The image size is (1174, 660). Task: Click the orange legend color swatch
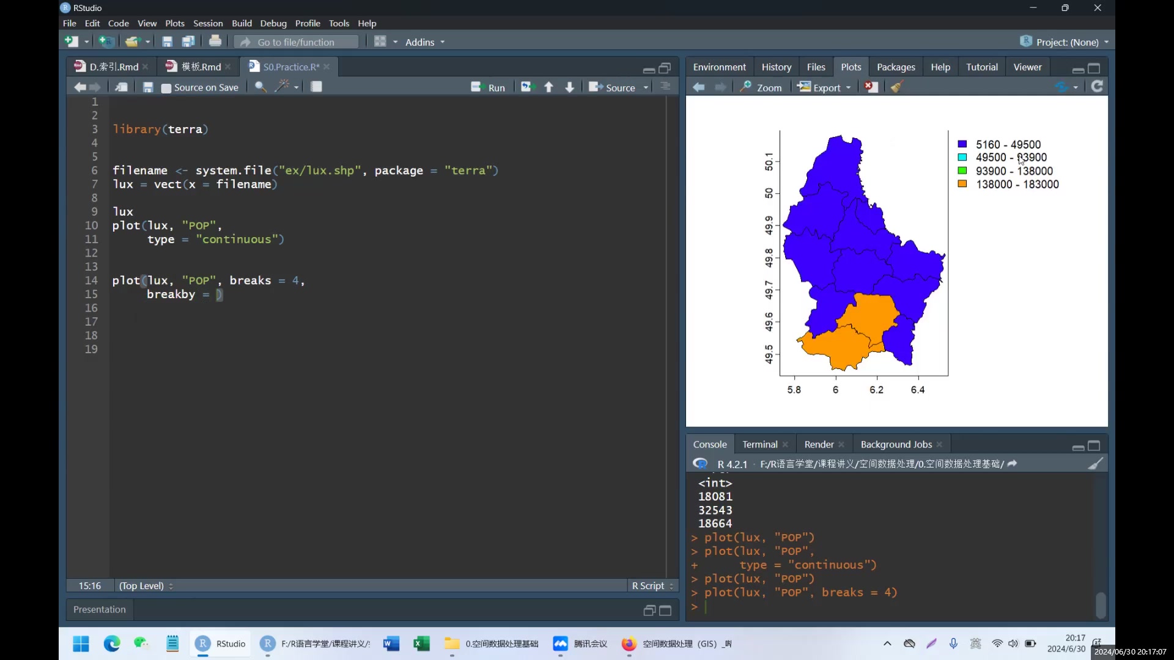pyautogui.click(x=962, y=184)
